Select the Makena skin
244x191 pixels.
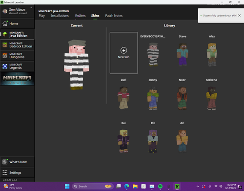tap(211, 98)
